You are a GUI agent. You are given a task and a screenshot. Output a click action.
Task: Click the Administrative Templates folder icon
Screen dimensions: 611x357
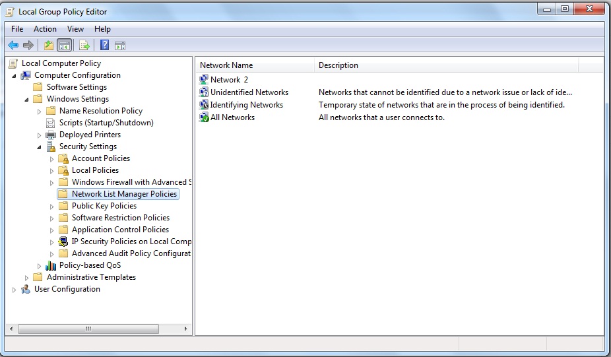click(x=38, y=277)
